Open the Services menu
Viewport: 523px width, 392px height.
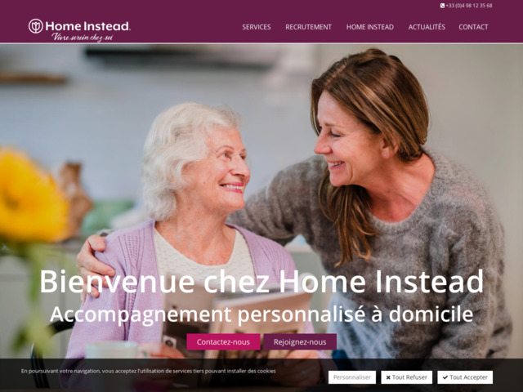pos(257,27)
